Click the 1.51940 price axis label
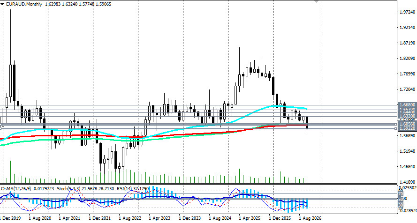 click(x=407, y=151)
